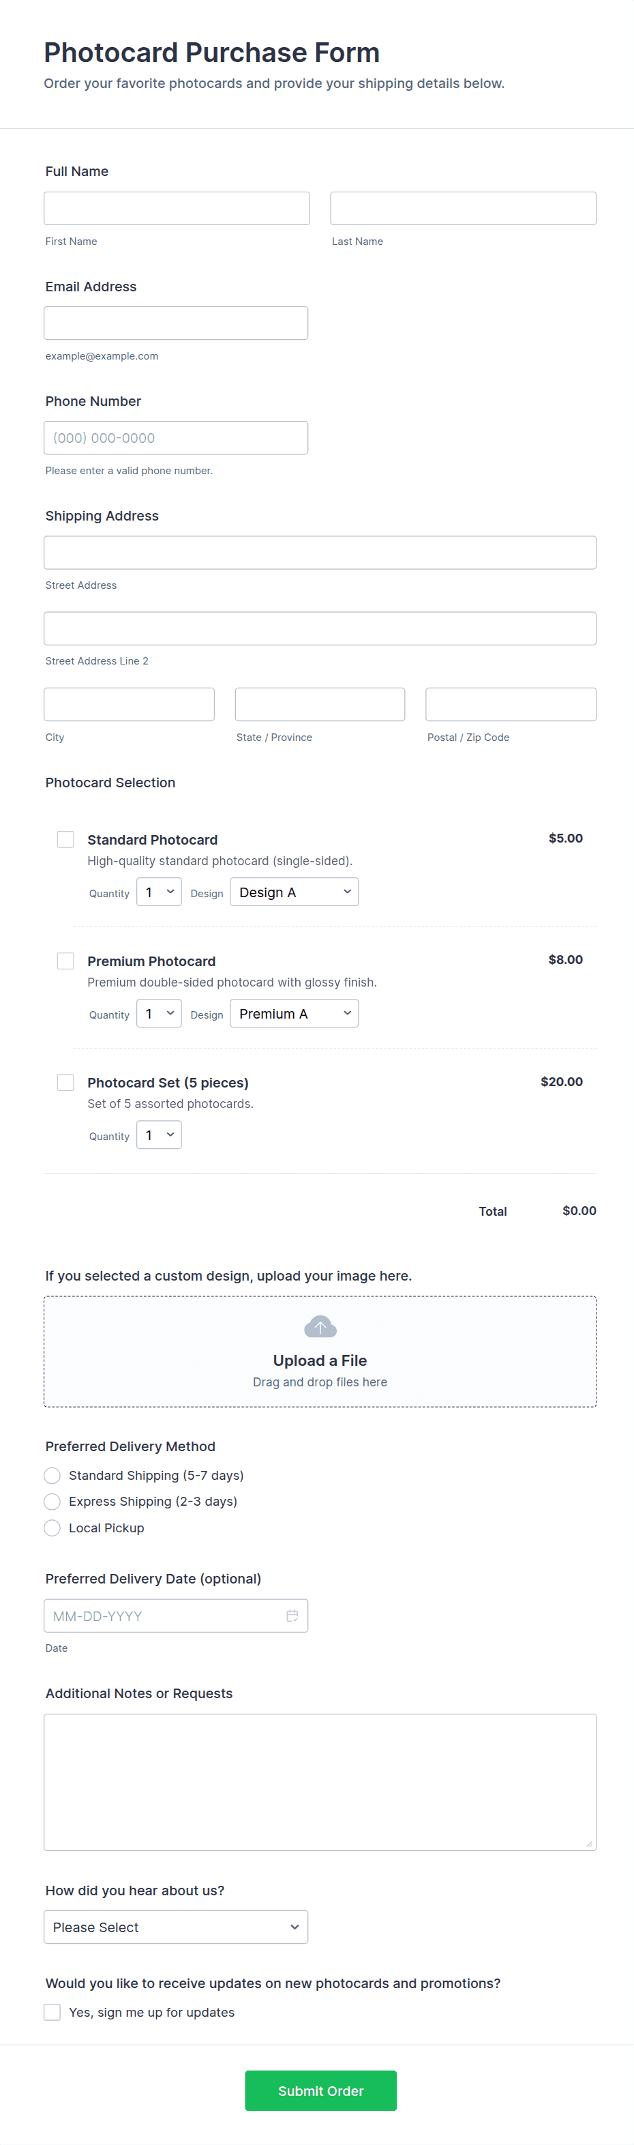This screenshot has width=634, height=2145.
Task: Click inside the Additional Notes textarea
Action: (320, 1782)
